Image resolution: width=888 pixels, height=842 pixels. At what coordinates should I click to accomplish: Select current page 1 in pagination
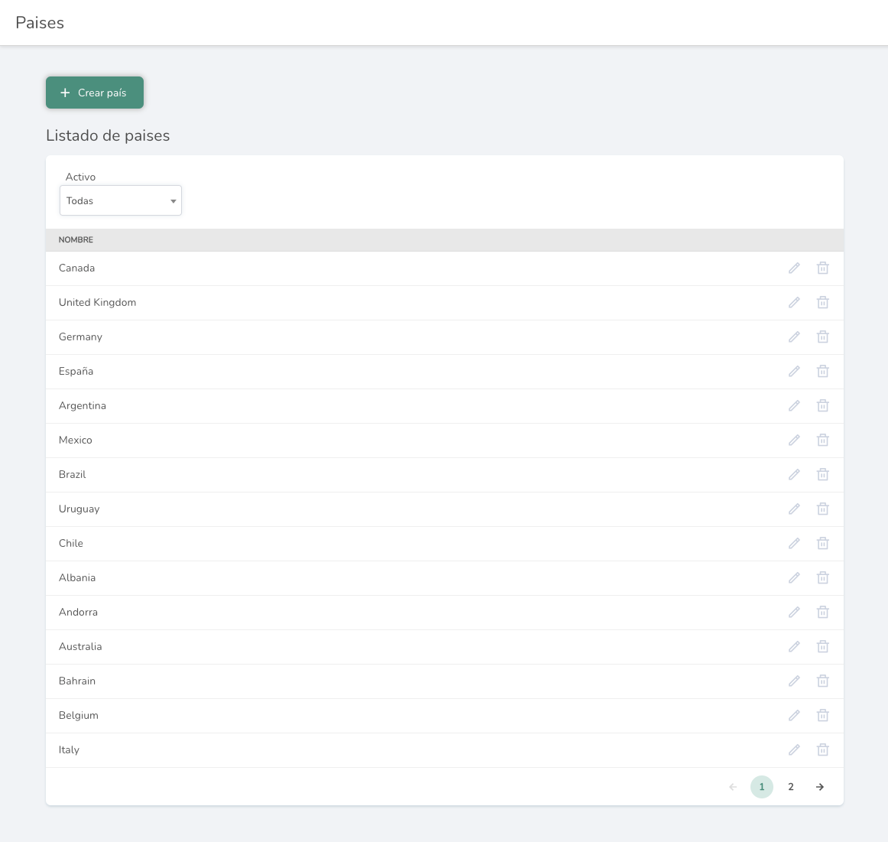click(x=762, y=787)
